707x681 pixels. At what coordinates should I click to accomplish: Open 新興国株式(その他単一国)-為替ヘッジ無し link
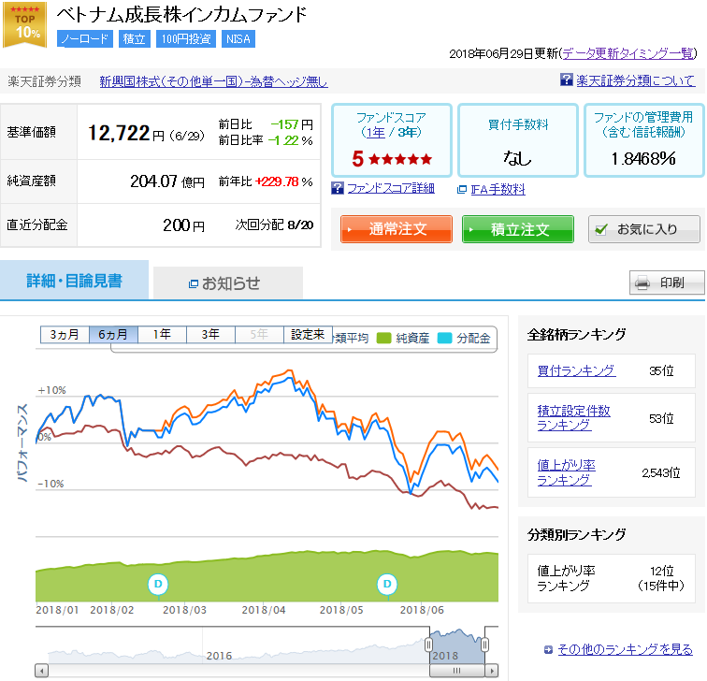[213, 81]
